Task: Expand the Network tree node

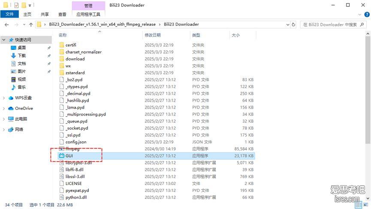Action: click(x=4, y=130)
